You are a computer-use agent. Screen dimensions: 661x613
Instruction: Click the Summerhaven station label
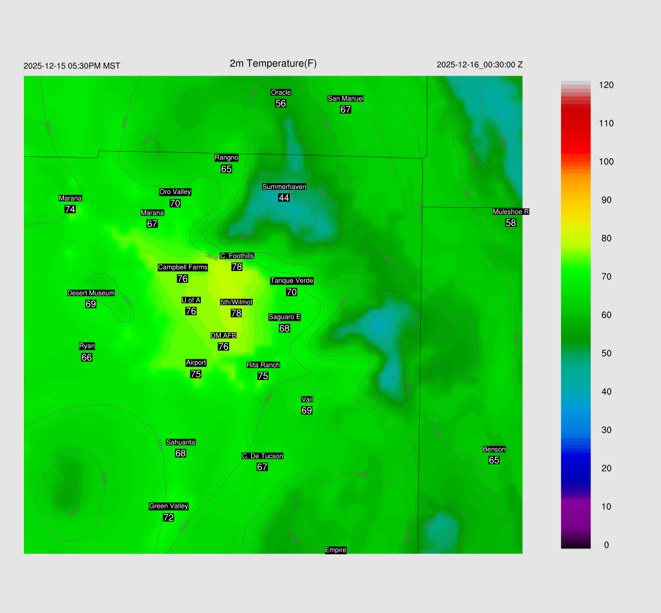click(284, 186)
